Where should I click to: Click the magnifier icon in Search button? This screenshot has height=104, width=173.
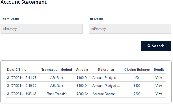149,46
